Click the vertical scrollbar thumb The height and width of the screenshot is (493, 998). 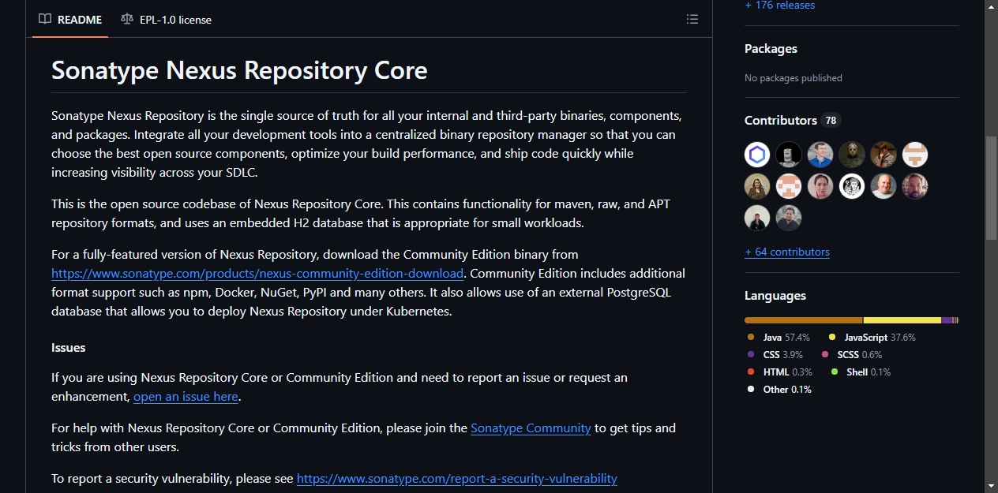[x=992, y=188]
